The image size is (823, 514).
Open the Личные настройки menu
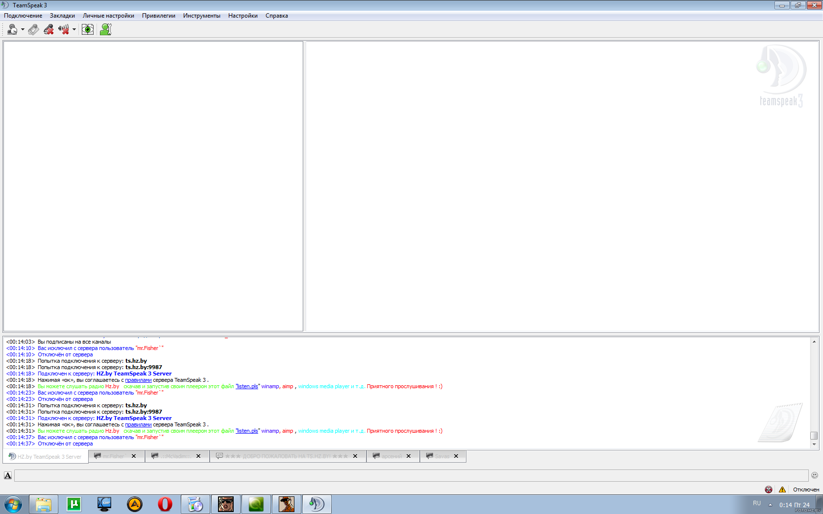[108, 16]
